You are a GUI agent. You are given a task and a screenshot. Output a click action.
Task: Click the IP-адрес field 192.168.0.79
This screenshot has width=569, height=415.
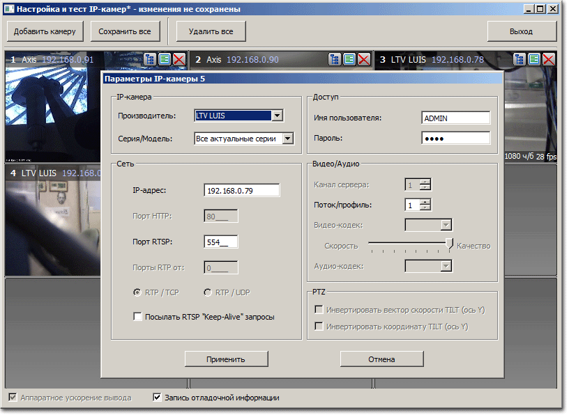tap(242, 190)
